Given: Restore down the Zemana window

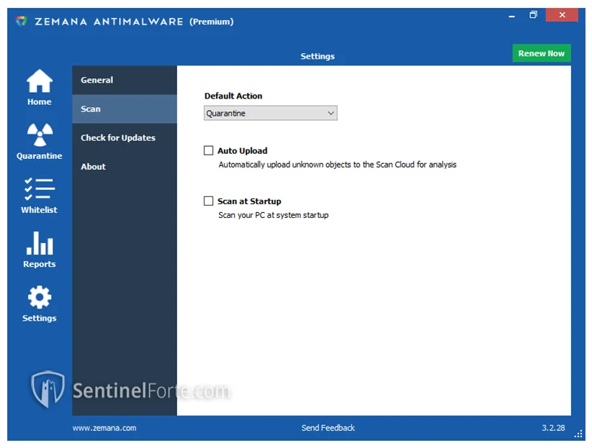Looking at the screenshot, I should [533, 15].
